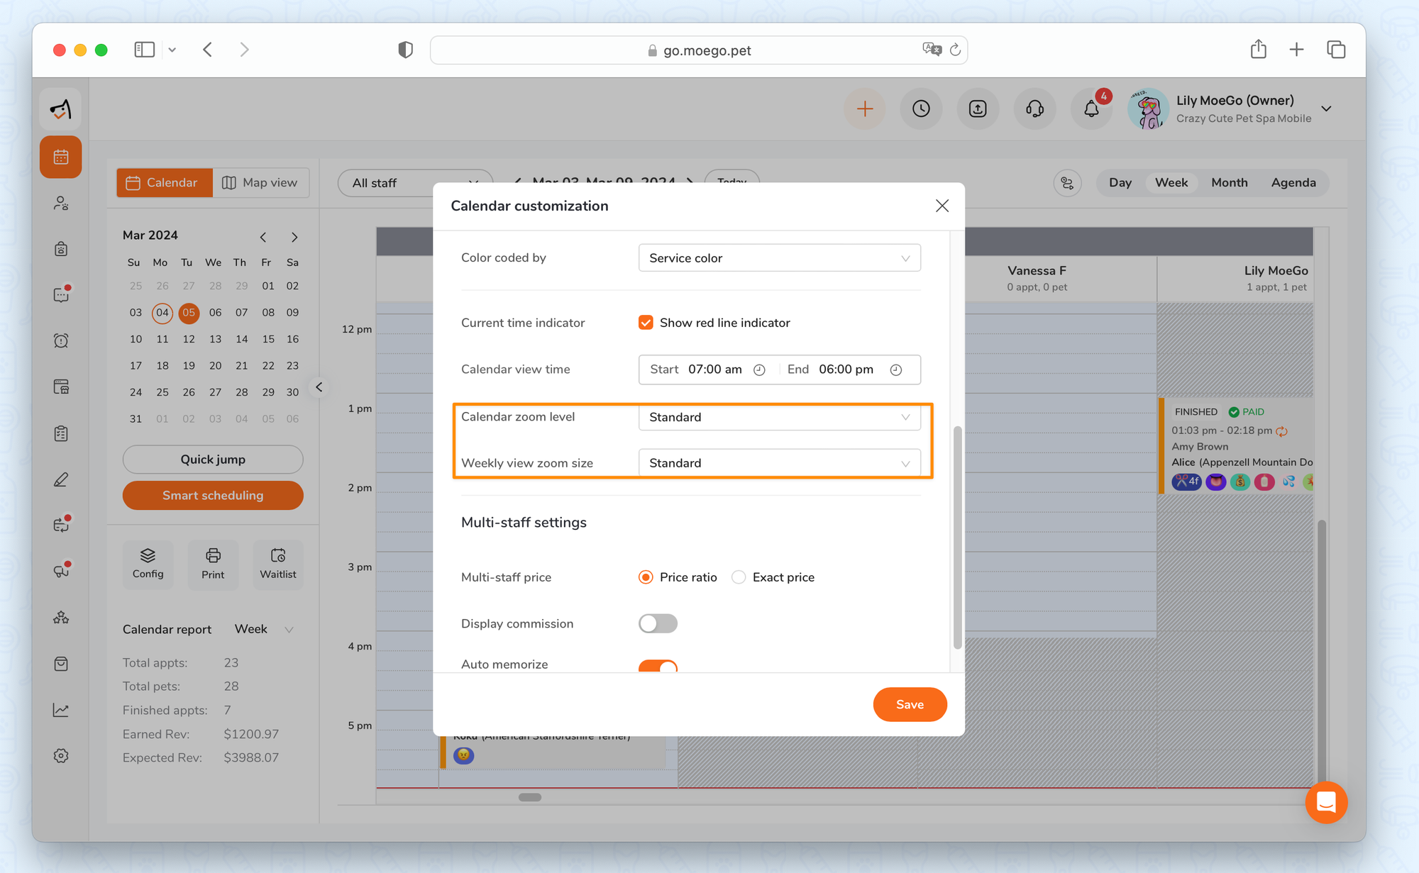Click the Smart scheduling button
The height and width of the screenshot is (873, 1419).
coord(213,495)
